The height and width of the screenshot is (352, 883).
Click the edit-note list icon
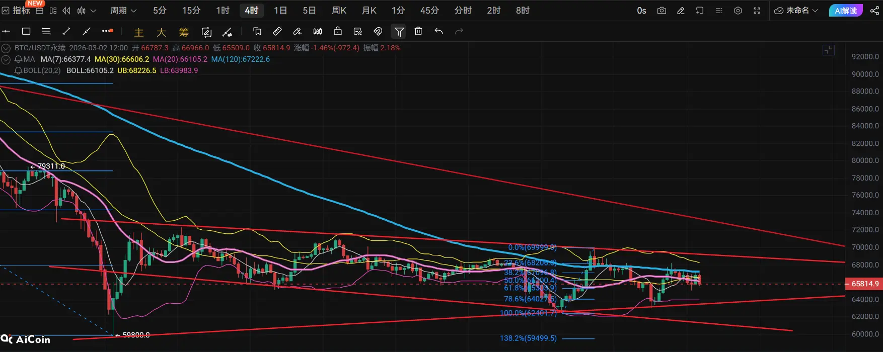tap(358, 31)
